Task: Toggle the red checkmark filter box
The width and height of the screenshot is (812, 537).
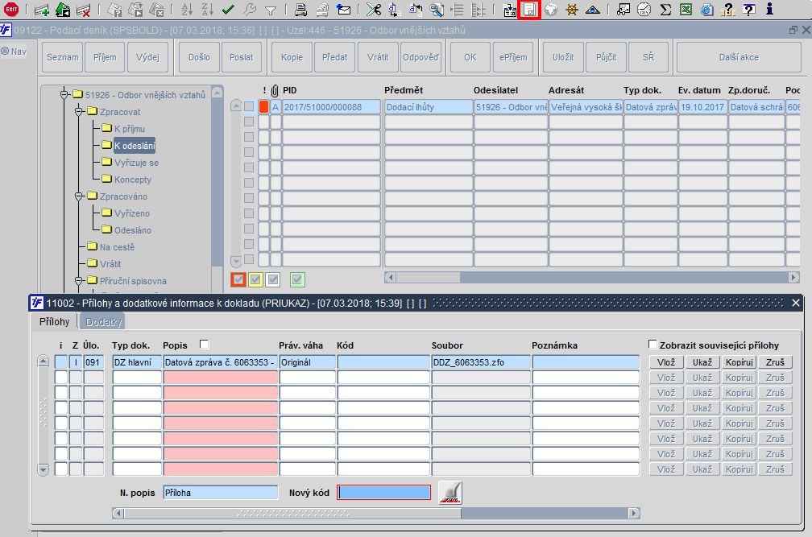Action: coord(238,280)
